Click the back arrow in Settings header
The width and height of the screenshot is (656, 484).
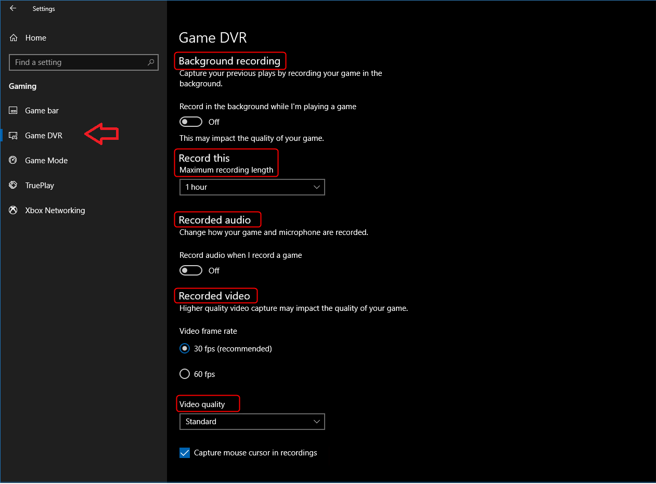(13, 8)
